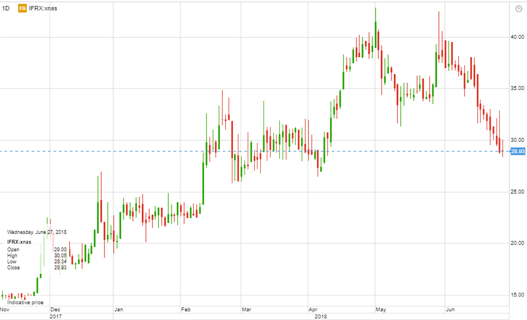Change the 1D timeframe selector

[5, 8]
